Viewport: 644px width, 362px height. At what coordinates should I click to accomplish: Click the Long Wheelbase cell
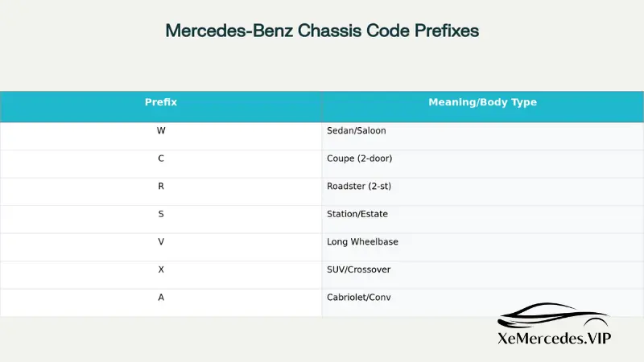point(362,241)
